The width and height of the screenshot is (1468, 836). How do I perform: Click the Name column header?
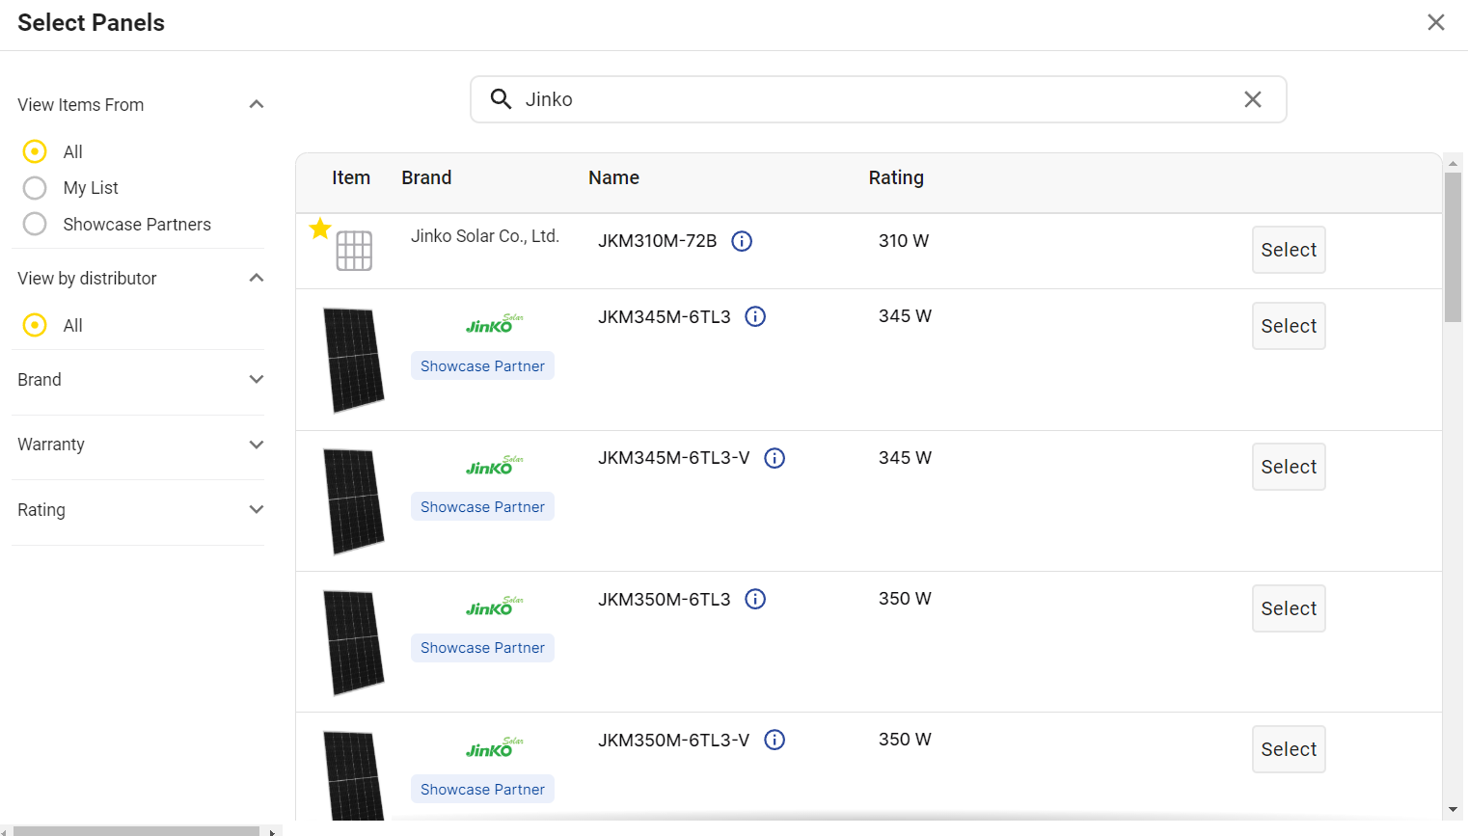click(x=613, y=177)
